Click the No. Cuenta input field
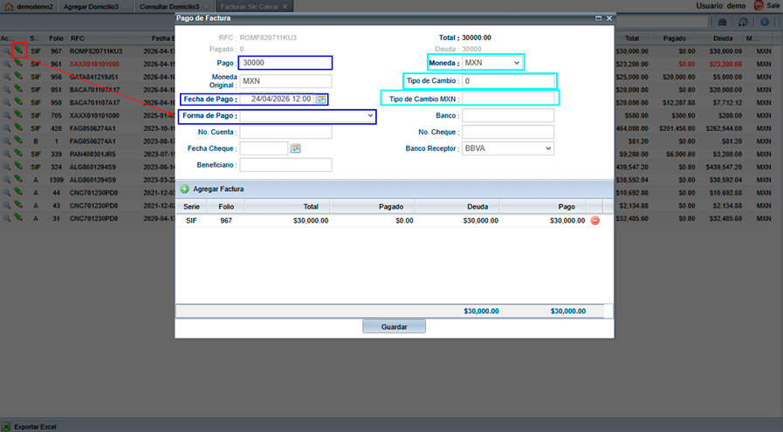783x432 pixels. (x=285, y=132)
